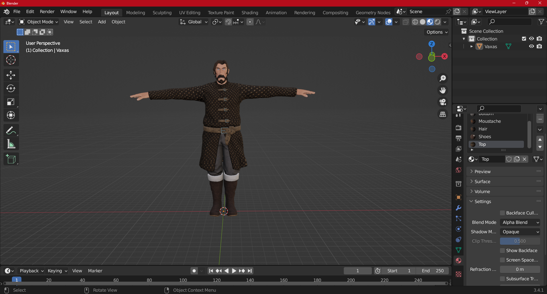Screen dimensions: 547x294
Task: Click the current frame number field
Action: 358,271
